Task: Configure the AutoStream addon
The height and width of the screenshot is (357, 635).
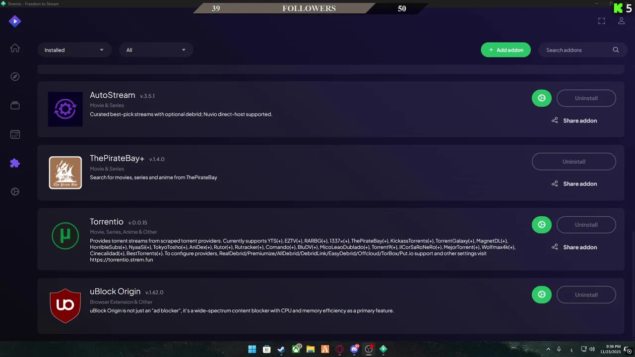Action: [542, 98]
